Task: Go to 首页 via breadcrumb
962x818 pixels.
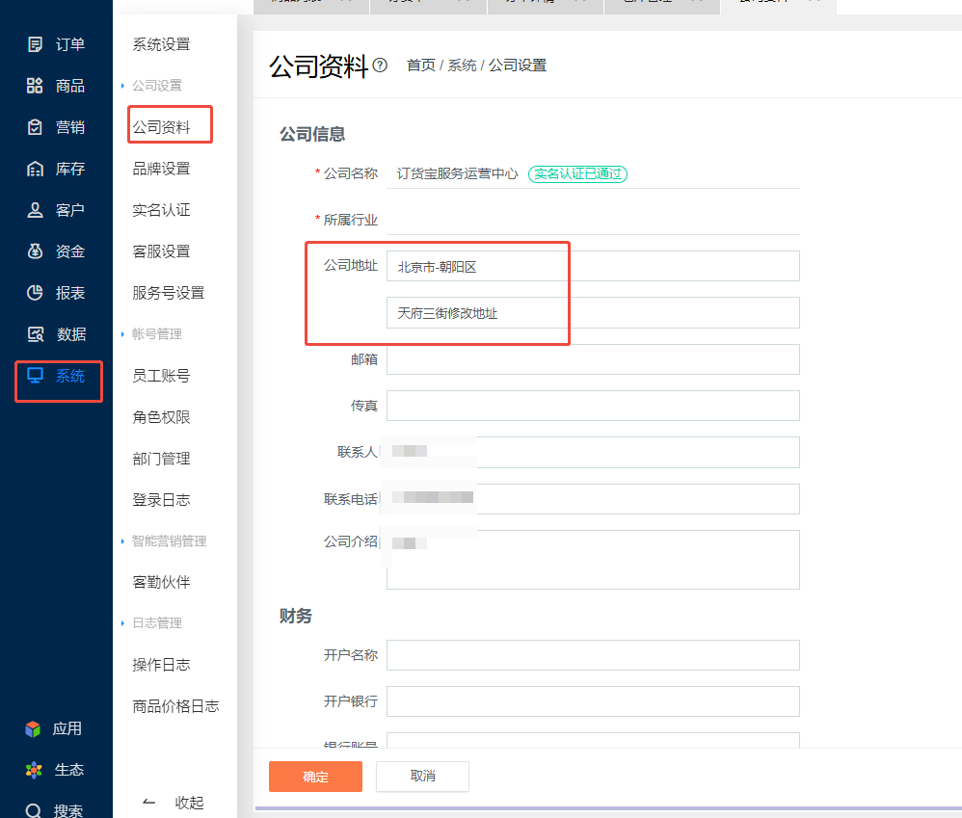Action: pos(421,65)
